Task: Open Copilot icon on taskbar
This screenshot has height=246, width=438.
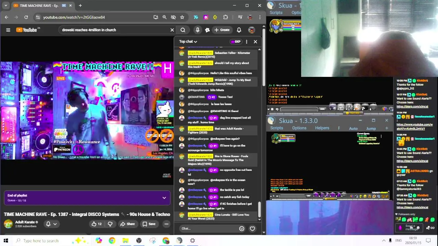Action: pyautogui.click(x=99, y=241)
